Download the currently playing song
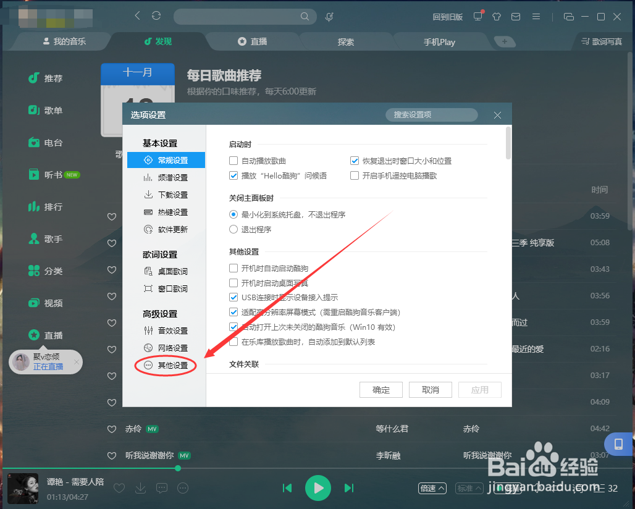Viewport: 635px width, 509px height. pyautogui.click(x=140, y=488)
